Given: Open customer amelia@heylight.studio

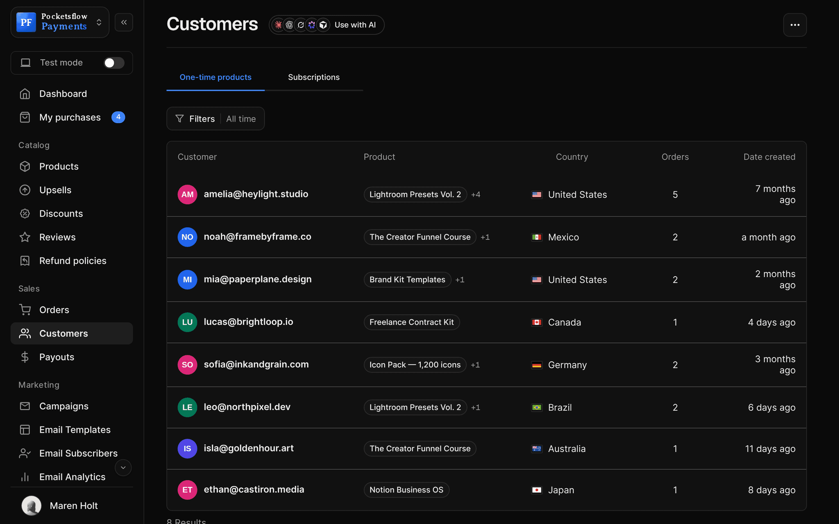Looking at the screenshot, I should [x=256, y=194].
